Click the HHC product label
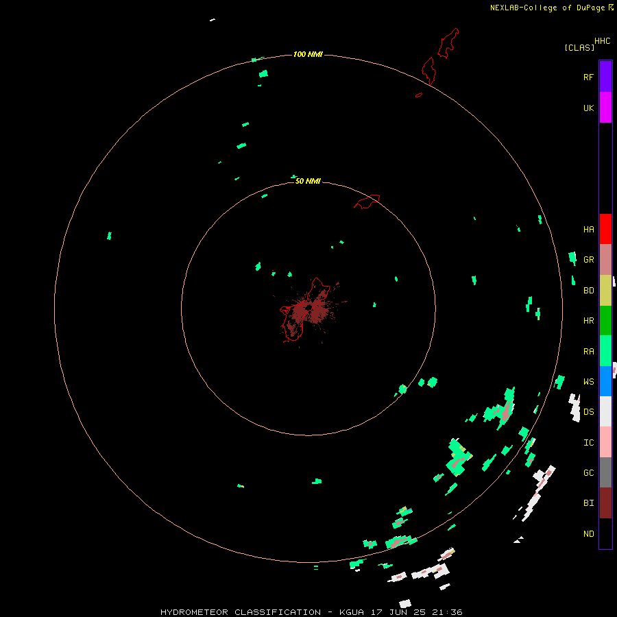The width and height of the screenshot is (617, 617). [602, 41]
